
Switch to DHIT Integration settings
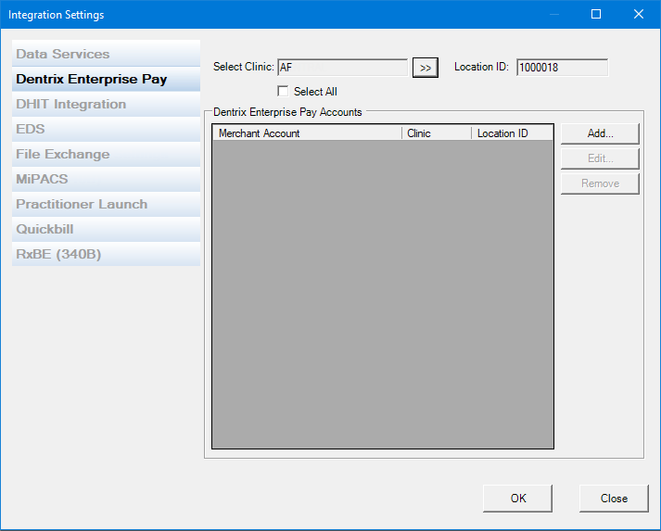tap(106, 104)
